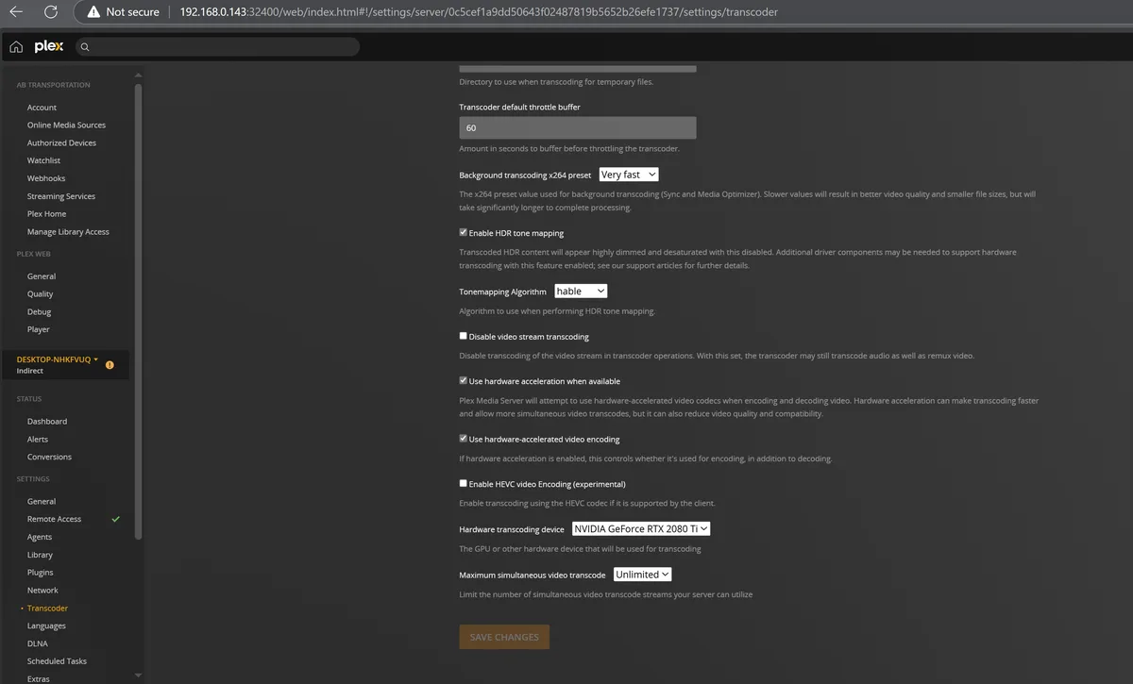The image size is (1133, 684).
Task: Open Account settings in sidebar
Action: point(42,108)
